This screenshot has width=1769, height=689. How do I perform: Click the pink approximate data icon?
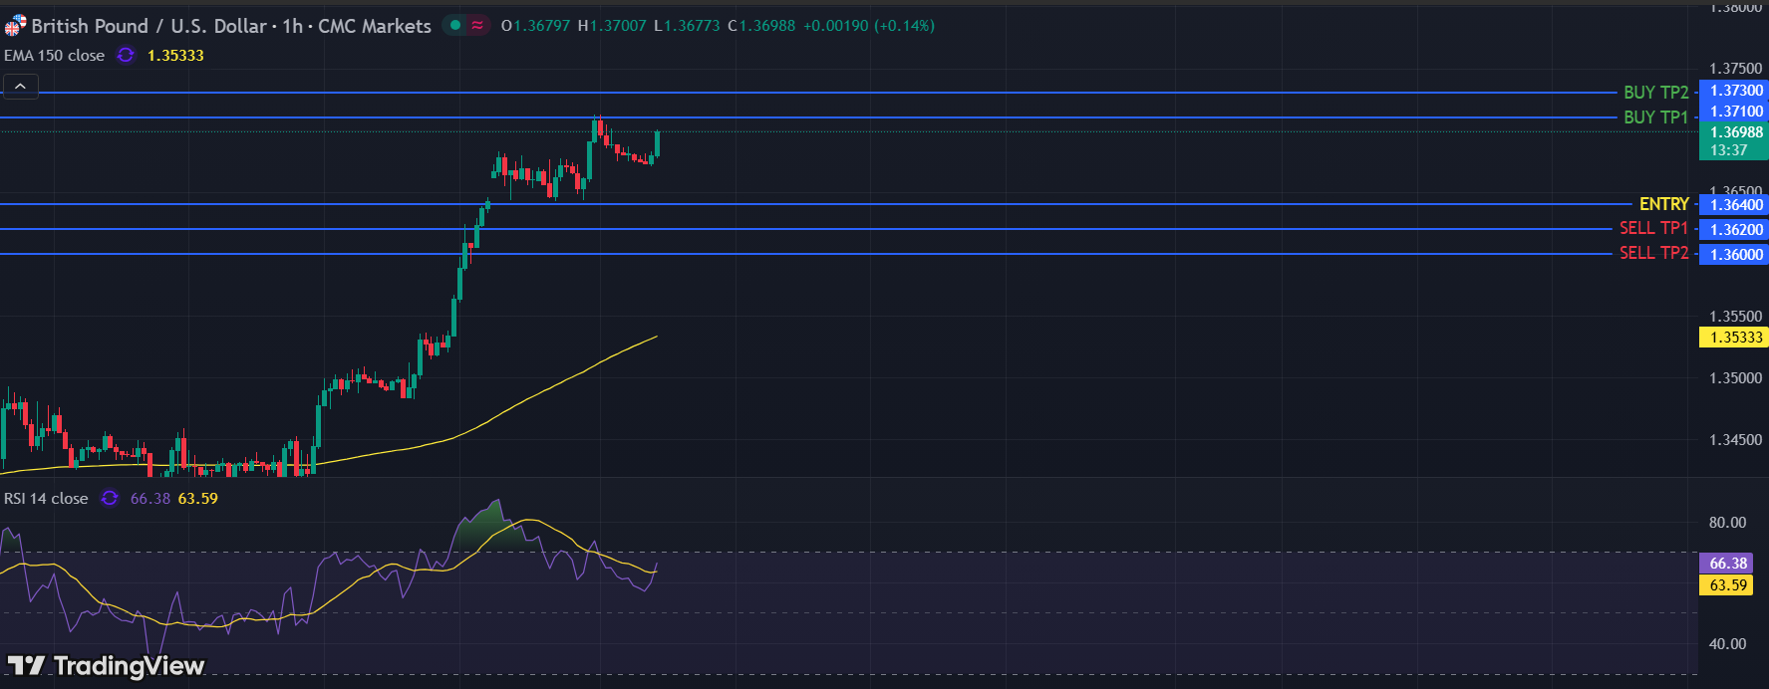pyautogui.click(x=477, y=26)
